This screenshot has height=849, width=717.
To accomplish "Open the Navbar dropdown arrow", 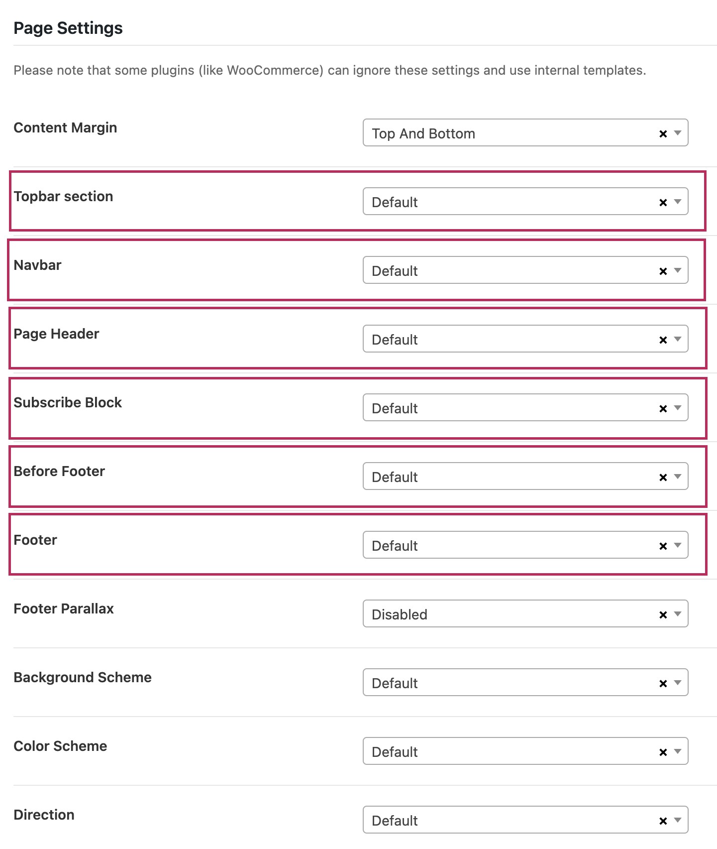I will [678, 270].
